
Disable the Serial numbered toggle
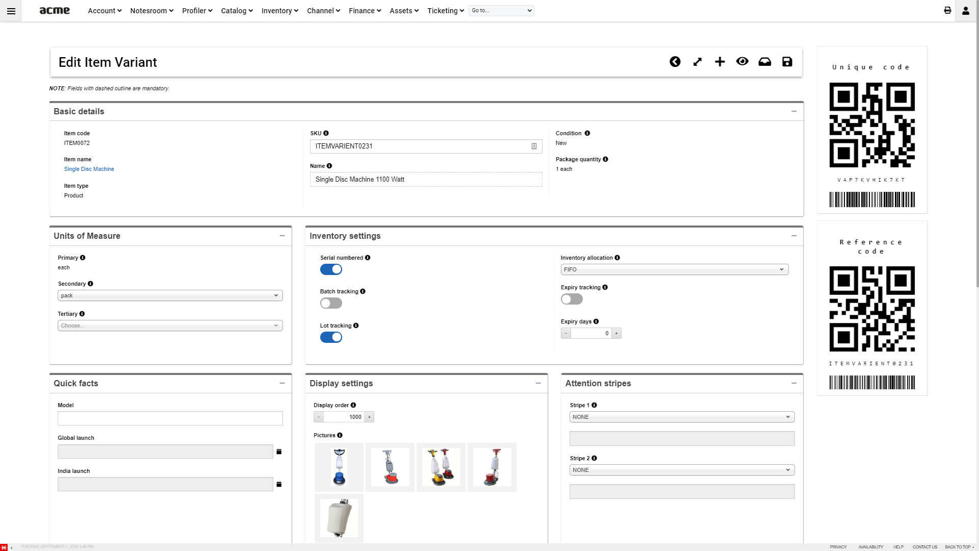pos(331,269)
